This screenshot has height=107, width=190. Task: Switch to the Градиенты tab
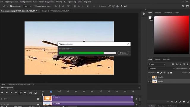click(168, 12)
